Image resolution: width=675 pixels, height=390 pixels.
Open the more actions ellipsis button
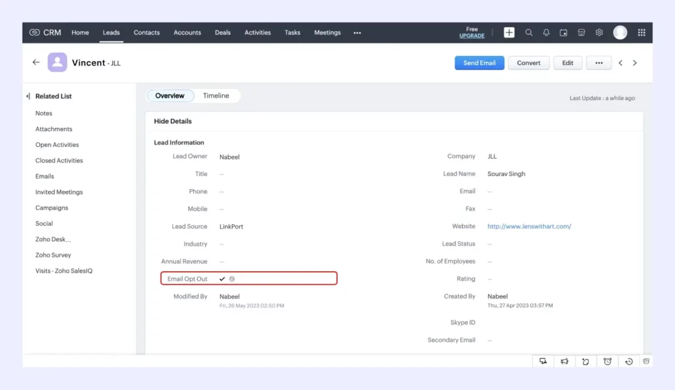(x=599, y=63)
